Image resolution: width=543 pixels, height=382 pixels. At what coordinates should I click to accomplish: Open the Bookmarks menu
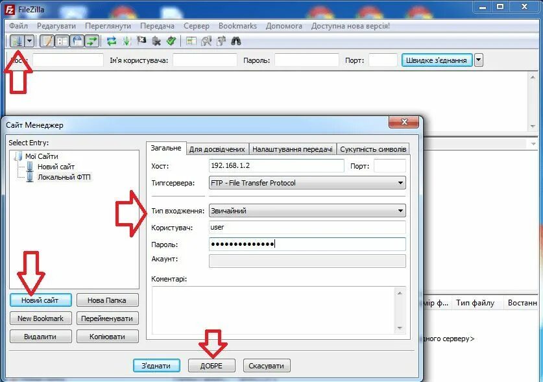(237, 26)
